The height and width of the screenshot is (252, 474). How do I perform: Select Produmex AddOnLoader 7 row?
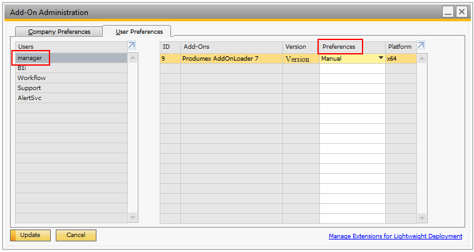coord(219,58)
